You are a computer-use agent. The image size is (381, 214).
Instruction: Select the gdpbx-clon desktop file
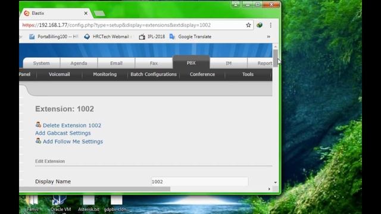(116, 204)
